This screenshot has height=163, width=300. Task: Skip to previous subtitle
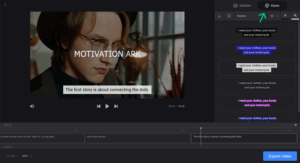[99, 106]
